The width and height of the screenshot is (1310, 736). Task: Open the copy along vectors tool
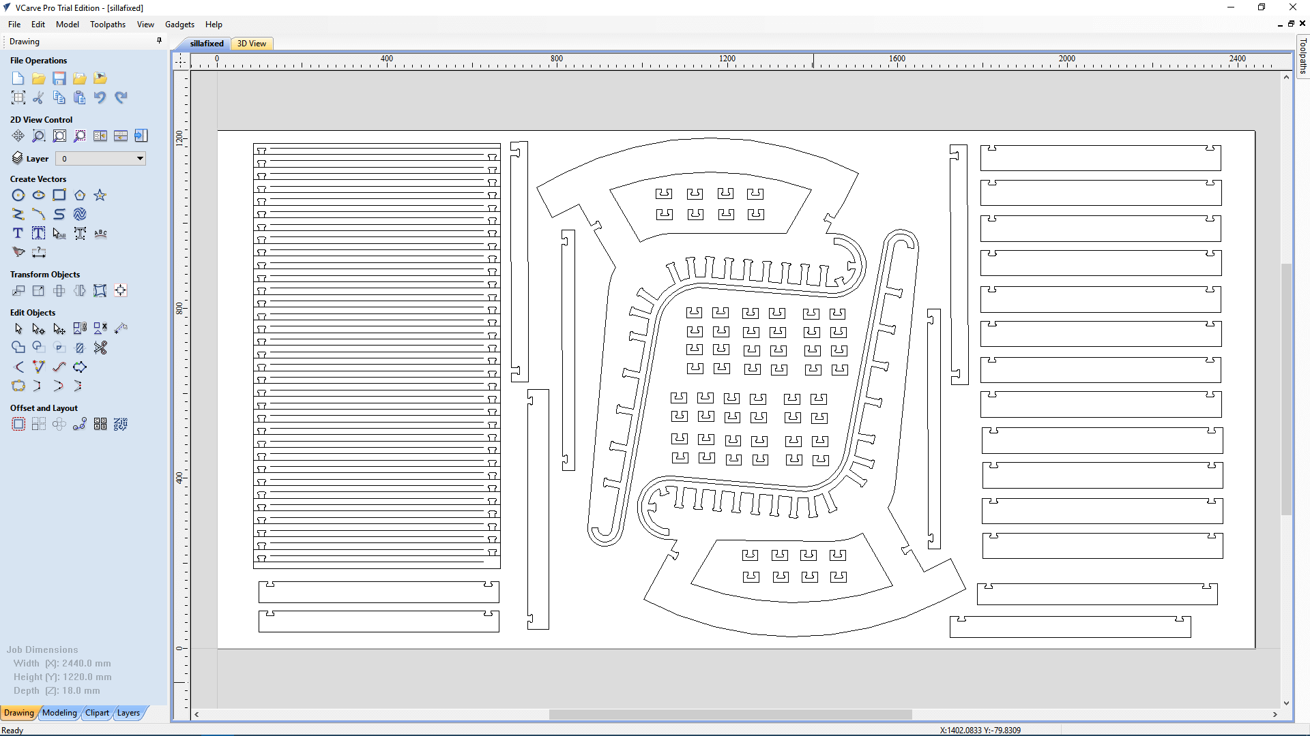point(80,424)
